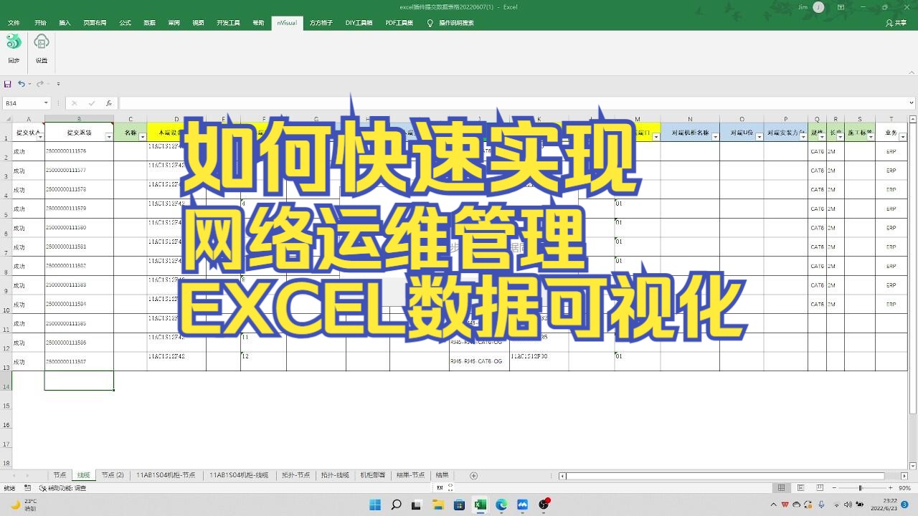The height and width of the screenshot is (516, 918).
Task: Click the 操作说明搜索 search button
Action: coord(452,22)
